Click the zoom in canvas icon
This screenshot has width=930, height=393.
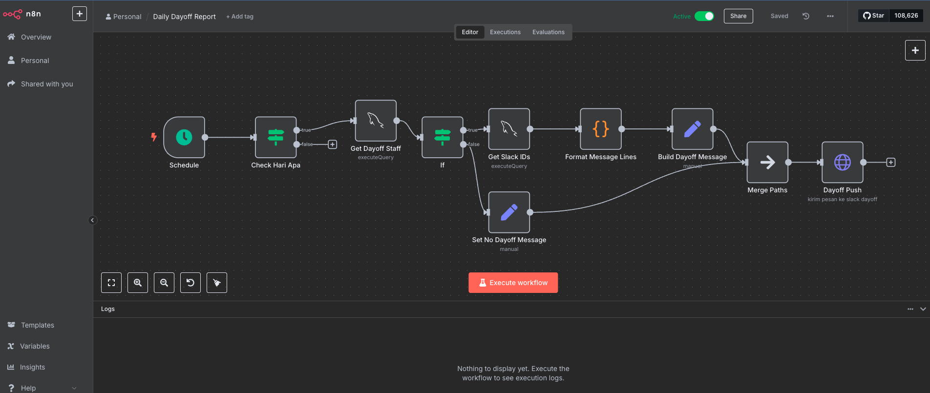pyautogui.click(x=138, y=283)
